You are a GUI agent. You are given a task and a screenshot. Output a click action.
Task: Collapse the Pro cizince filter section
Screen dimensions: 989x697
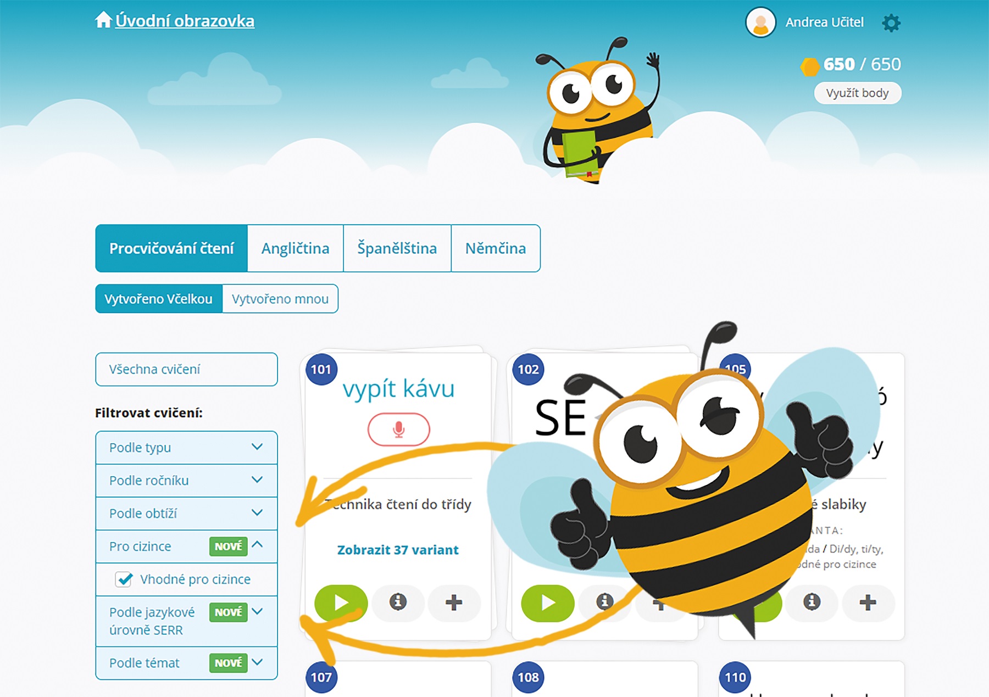[x=257, y=545]
